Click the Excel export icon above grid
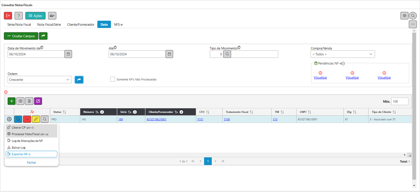420x192 pixels. pos(29,101)
